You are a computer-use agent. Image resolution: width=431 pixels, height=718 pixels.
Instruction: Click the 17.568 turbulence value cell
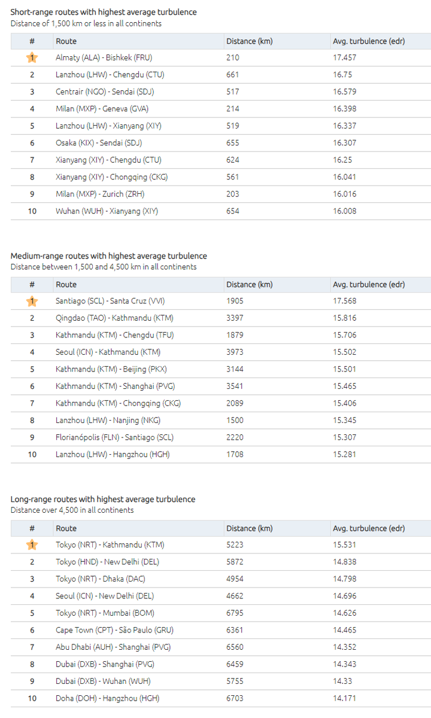point(344,301)
